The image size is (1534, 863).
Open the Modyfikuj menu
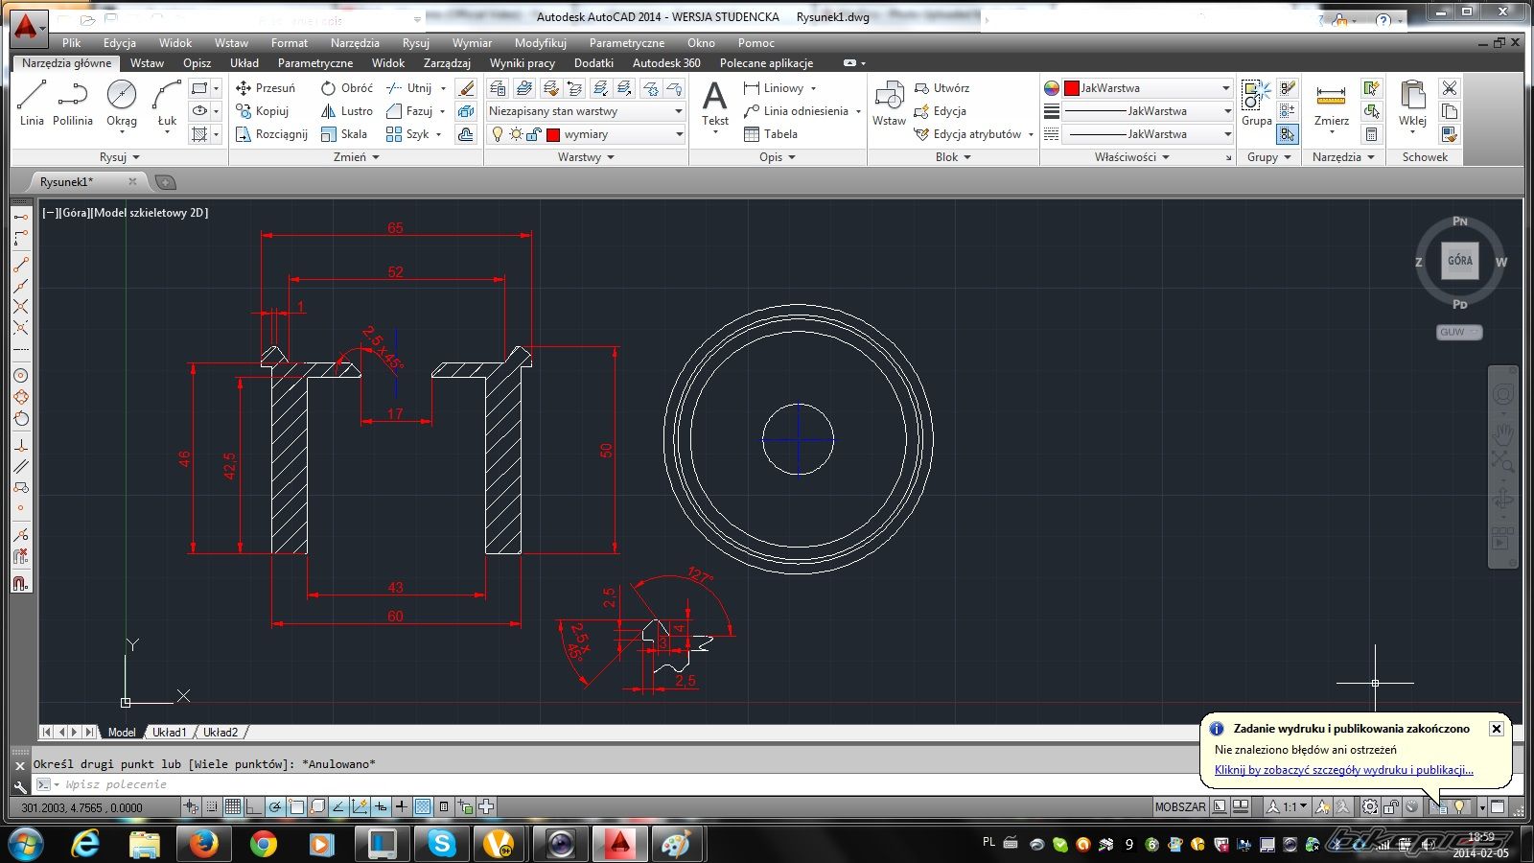point(541,43)
